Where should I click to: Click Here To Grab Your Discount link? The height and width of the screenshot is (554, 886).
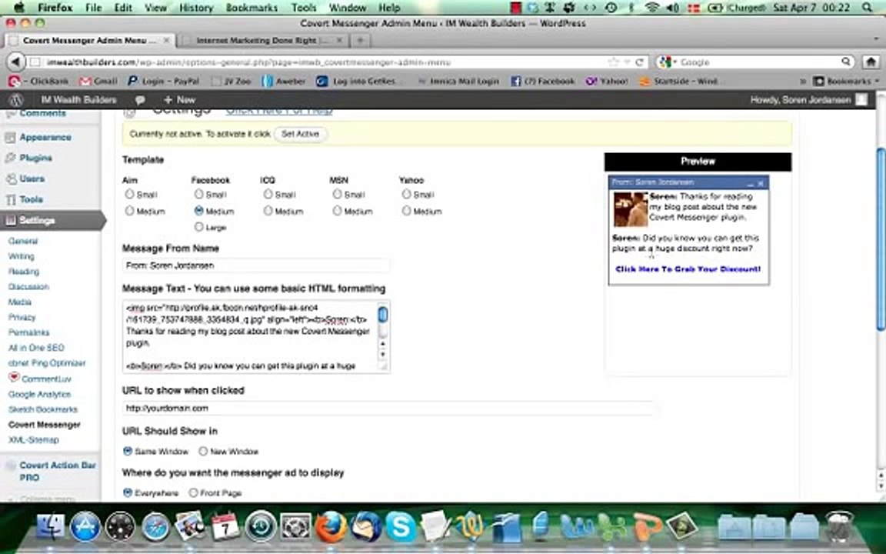688,269
